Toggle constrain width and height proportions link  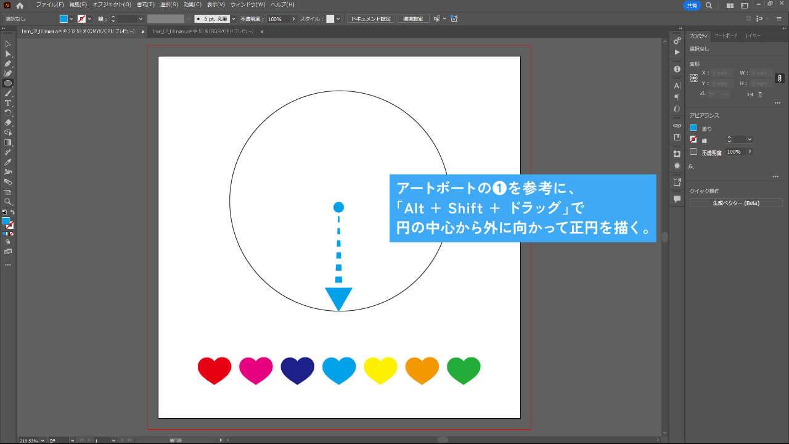(x=780, y=78)
